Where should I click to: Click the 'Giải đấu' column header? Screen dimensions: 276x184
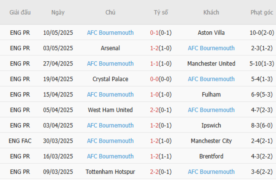(x=20, y=12)
